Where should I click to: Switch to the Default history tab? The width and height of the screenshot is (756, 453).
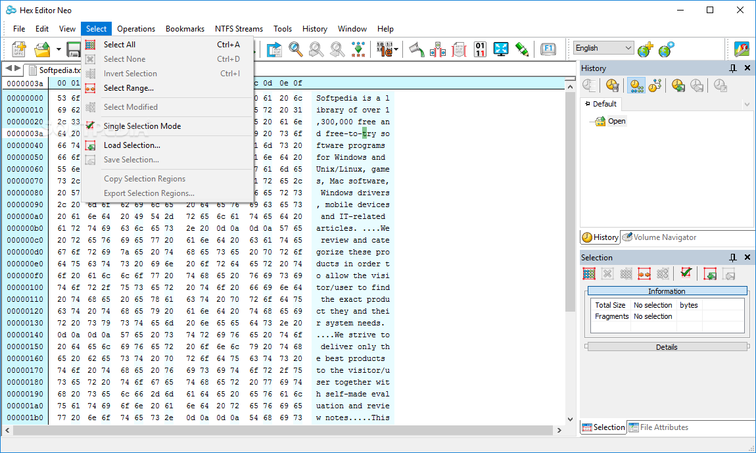tap(601, 104)
